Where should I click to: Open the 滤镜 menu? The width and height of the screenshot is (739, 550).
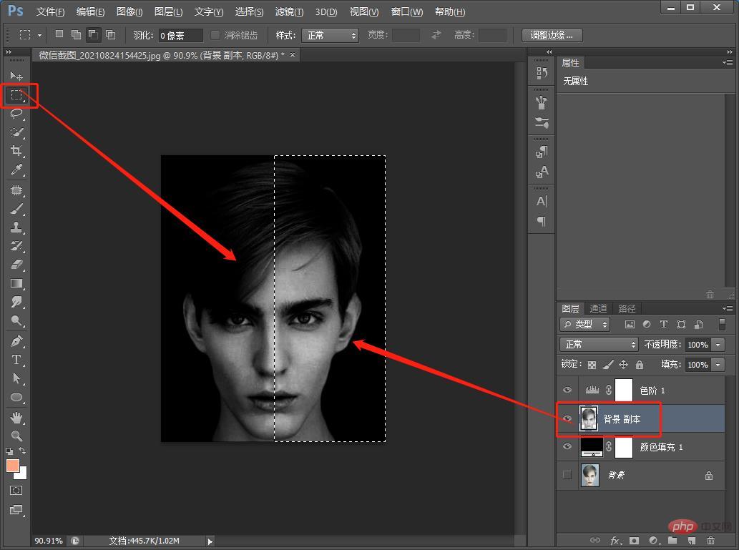click(x=290, y=11)
